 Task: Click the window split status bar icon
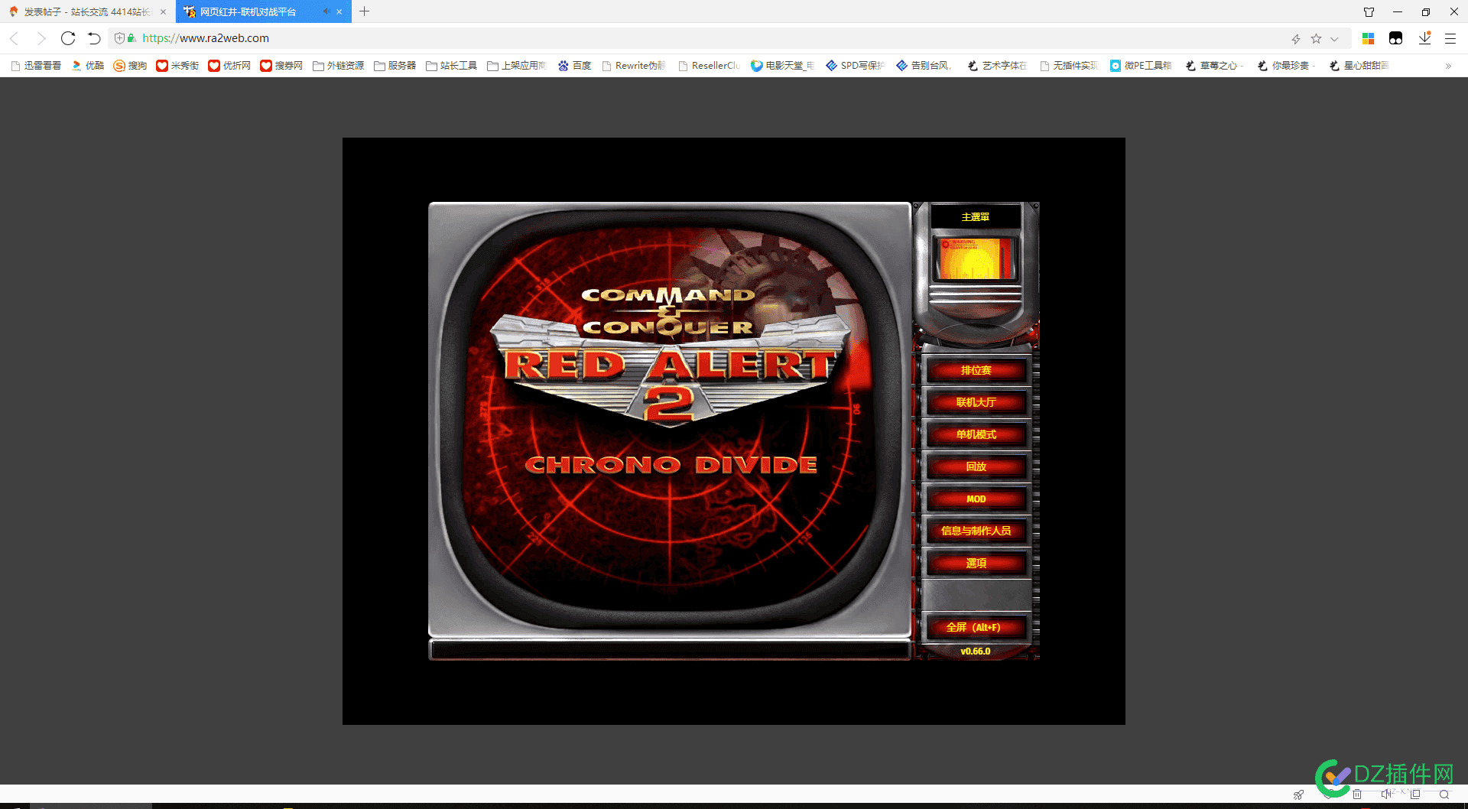pyautogui.click(x=1415, y=794)
